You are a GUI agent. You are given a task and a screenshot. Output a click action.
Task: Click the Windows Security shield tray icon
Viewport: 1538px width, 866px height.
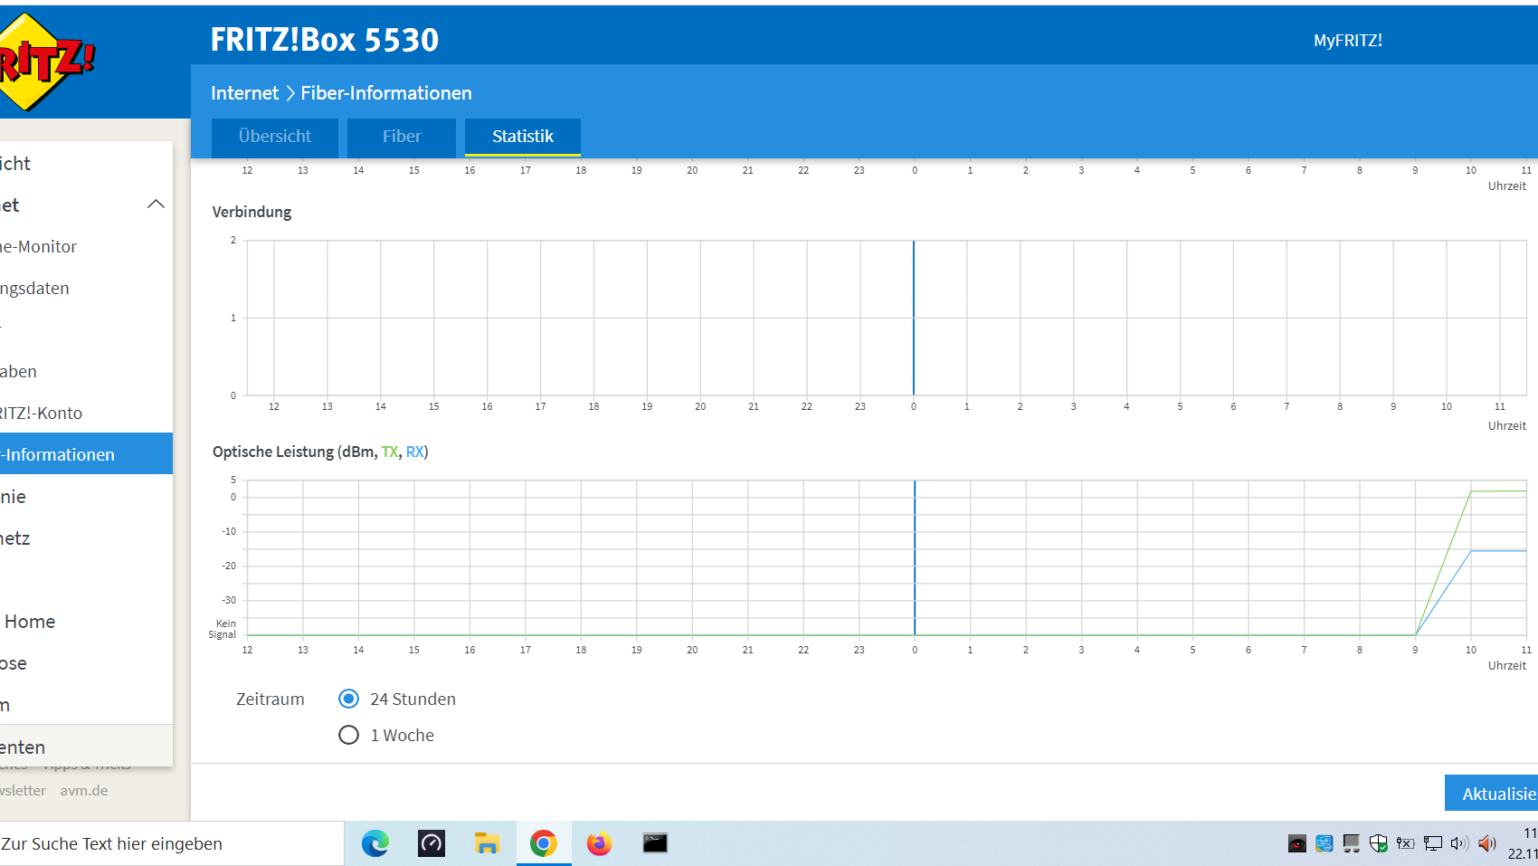(1378, 843)
